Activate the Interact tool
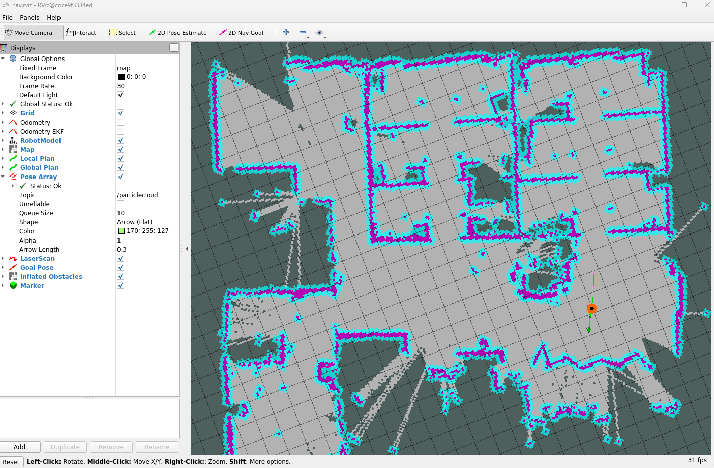 [81, 32]
